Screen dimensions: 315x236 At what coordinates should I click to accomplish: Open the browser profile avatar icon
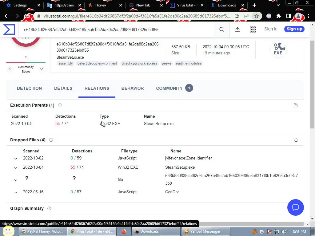pyautogui.click(x=298, y=16)
